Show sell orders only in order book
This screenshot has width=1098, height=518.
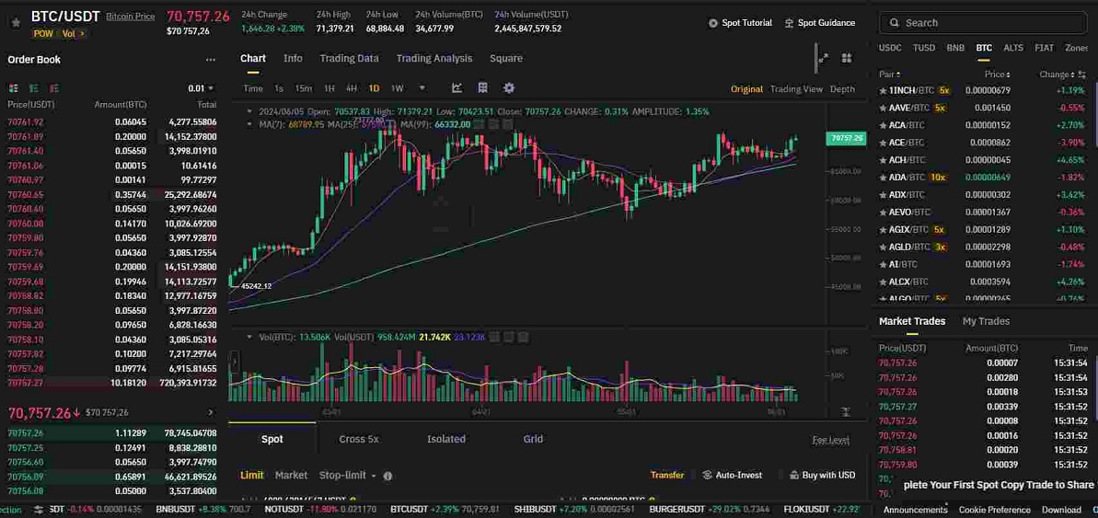[54, 88]
